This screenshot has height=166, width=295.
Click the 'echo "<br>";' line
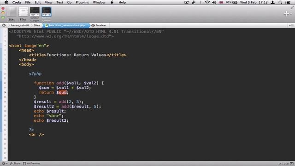pyautogui.click(x=49, y=116)
